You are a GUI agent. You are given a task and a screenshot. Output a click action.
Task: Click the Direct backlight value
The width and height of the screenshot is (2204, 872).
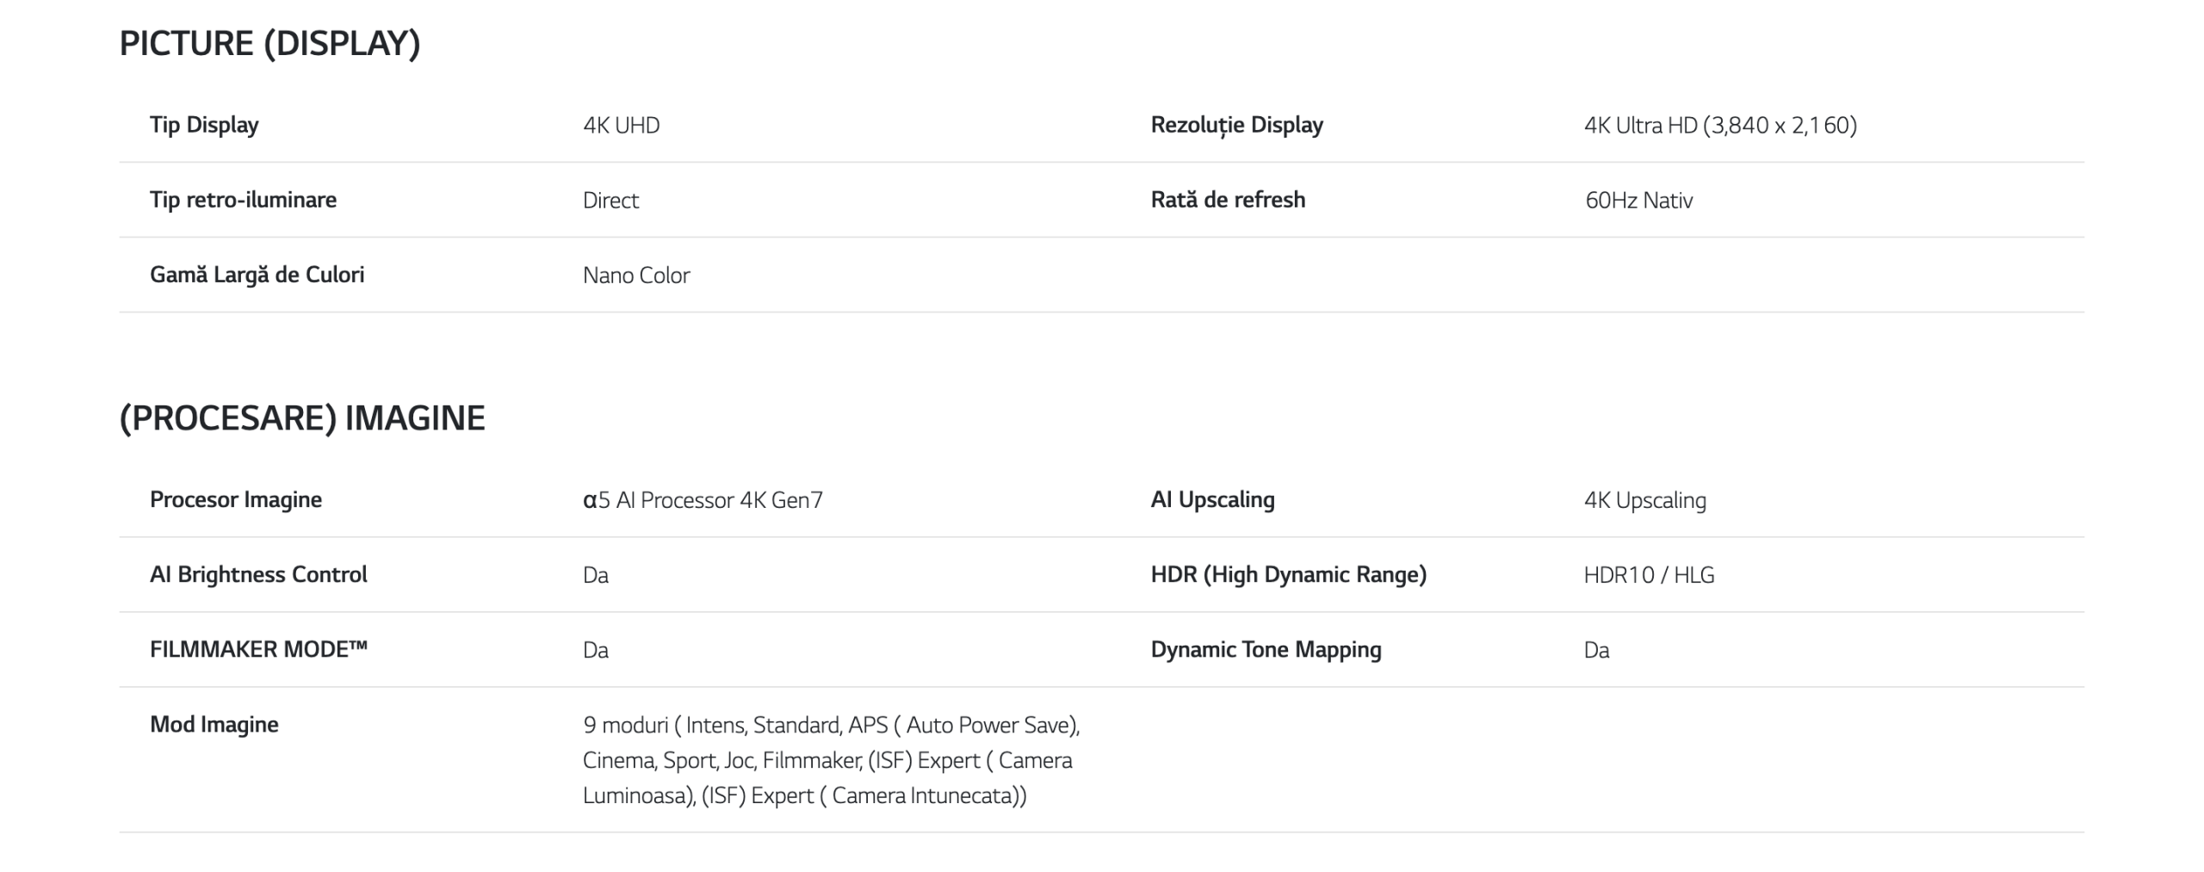coord(610,201)
